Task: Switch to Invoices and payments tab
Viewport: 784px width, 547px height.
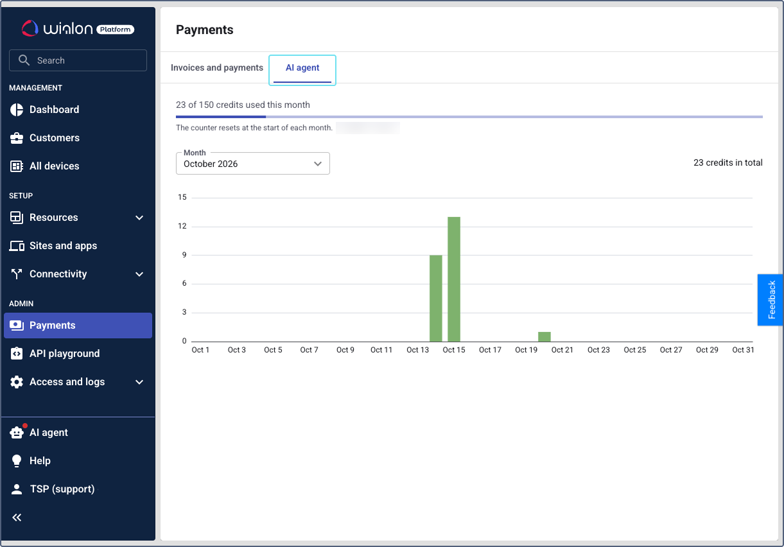Action: click(217, 67)
